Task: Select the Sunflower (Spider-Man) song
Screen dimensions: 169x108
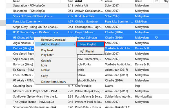Action: [36, 96]
